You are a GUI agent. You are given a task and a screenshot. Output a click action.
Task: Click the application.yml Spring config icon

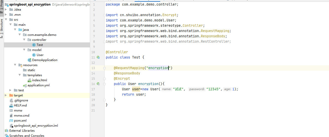(25, 85)
